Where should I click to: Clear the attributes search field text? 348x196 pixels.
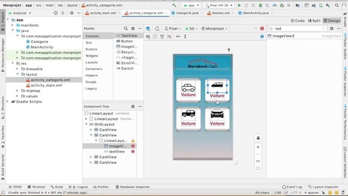[x=324, y=28]
